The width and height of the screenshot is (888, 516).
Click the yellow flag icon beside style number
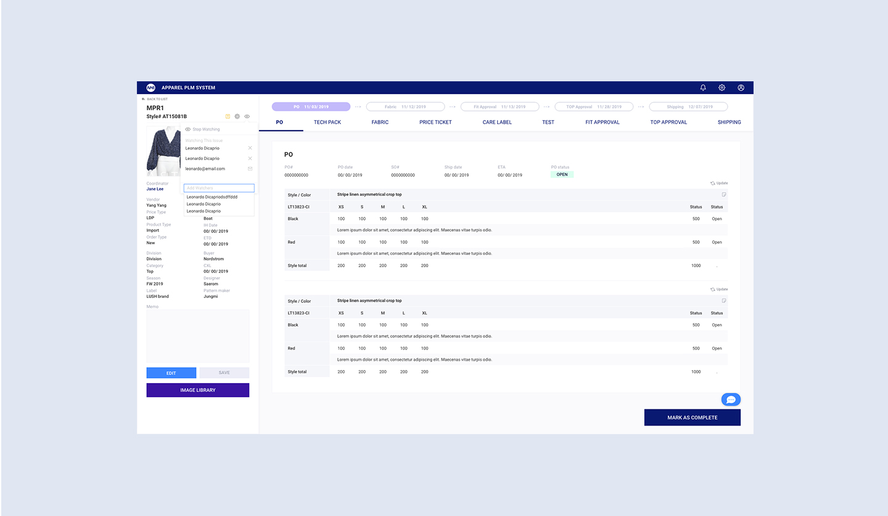click(x=228, y=116)
